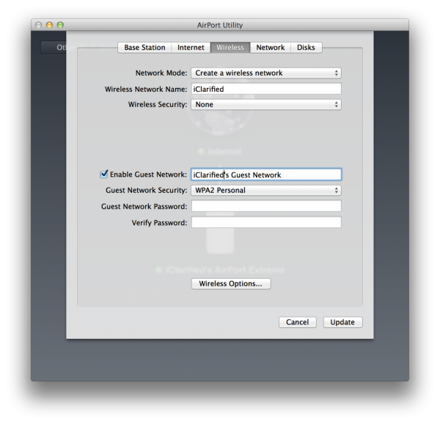Minimize the AirPort Utility window

(x=49, y=25)
